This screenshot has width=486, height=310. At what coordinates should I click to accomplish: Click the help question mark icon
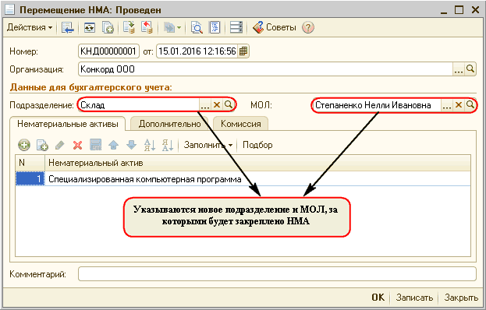pyautogui.click(x=308, y=27)
